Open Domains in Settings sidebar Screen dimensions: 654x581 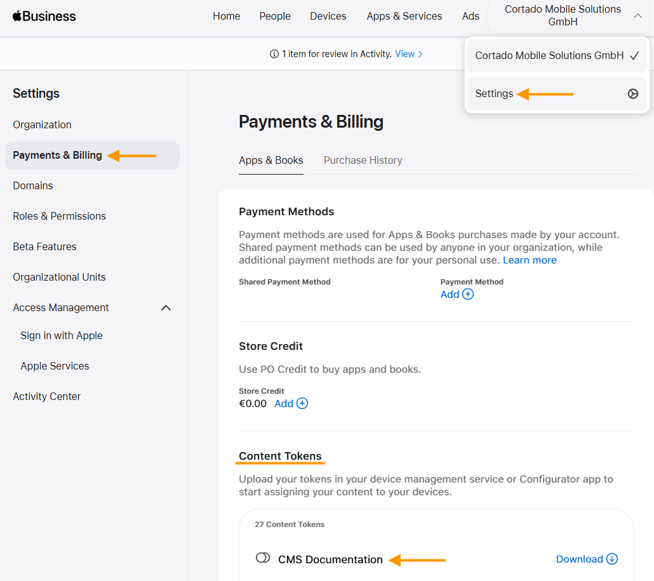(33, 185)
